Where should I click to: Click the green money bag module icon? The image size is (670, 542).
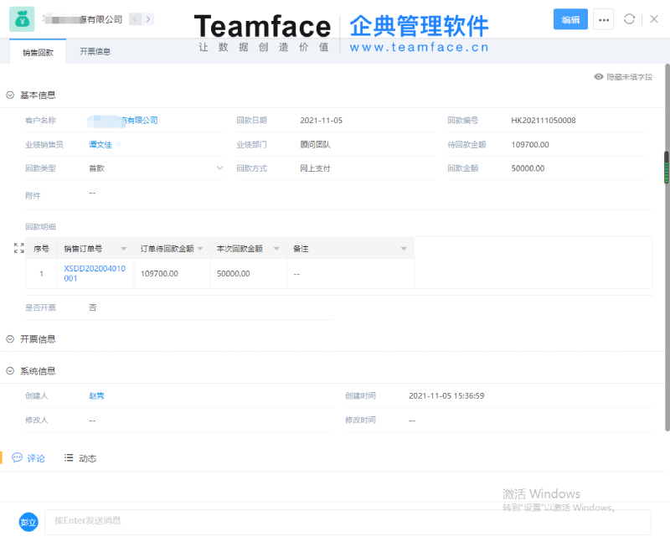[22, 19]
